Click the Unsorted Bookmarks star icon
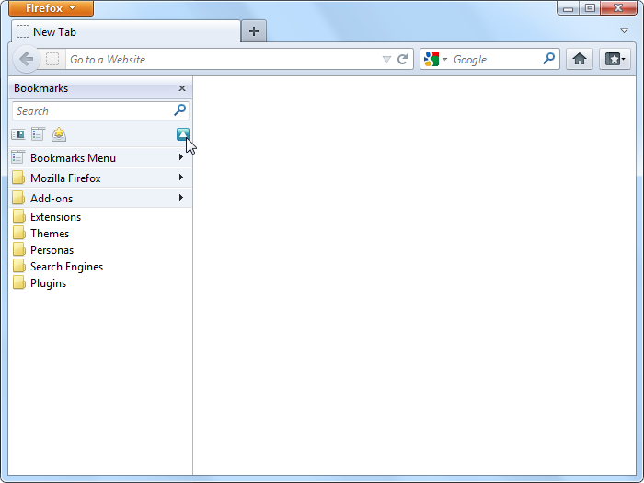Screen dimensions: 644x483 pyautogui.click(x=59, y=134)
